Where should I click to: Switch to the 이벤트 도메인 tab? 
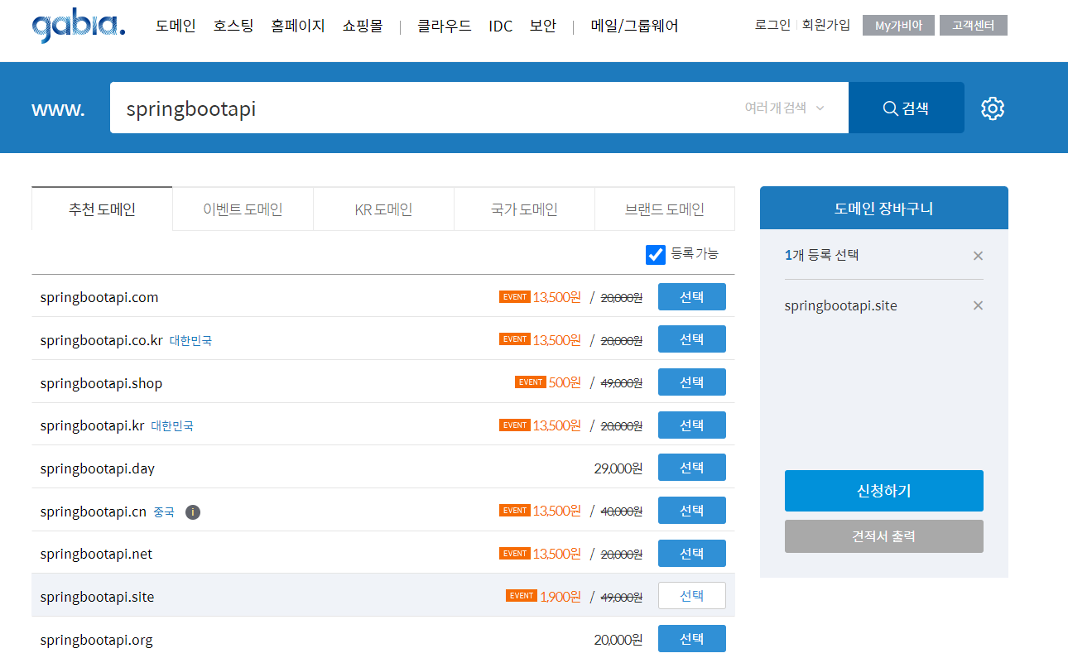coord(243,209)
